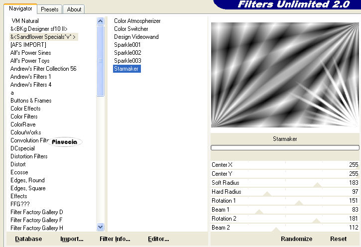361x247 pixels.
Task: Click the category list scroll up arrow
Action: [x=101, y=21]
